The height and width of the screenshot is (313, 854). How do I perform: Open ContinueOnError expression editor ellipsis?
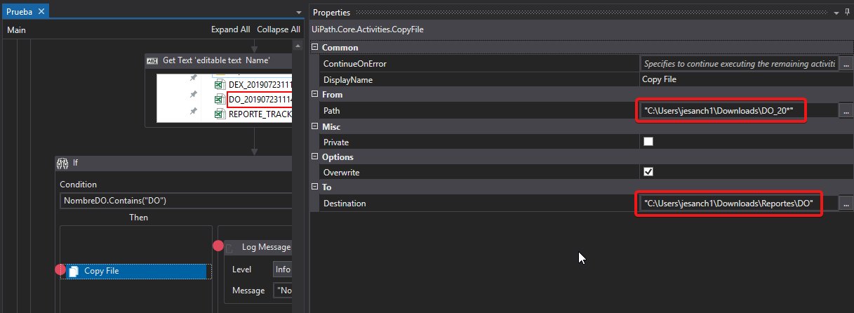(x=846, y=64)
